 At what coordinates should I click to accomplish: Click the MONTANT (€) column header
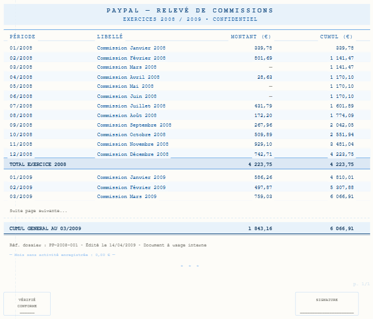point(251,37)
